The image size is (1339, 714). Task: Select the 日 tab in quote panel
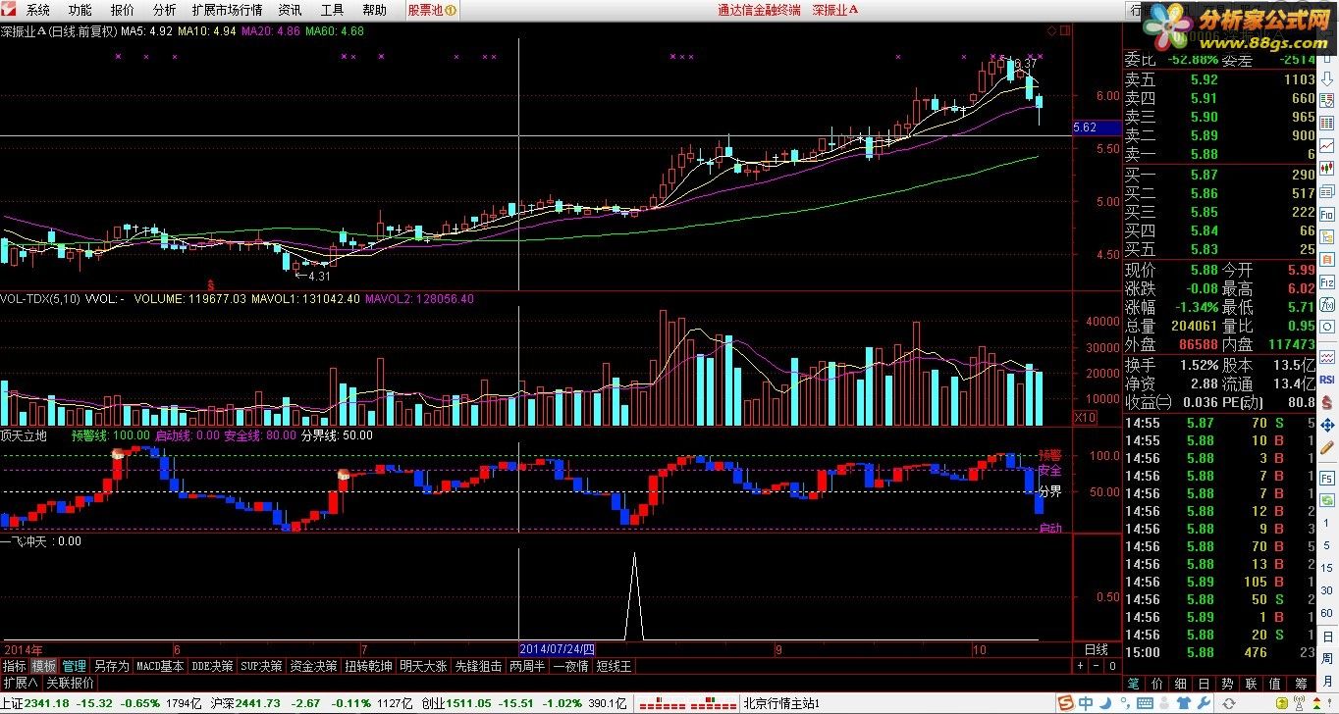pos(1205,684)
